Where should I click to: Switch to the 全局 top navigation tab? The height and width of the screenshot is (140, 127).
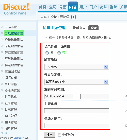click(53, 7)
